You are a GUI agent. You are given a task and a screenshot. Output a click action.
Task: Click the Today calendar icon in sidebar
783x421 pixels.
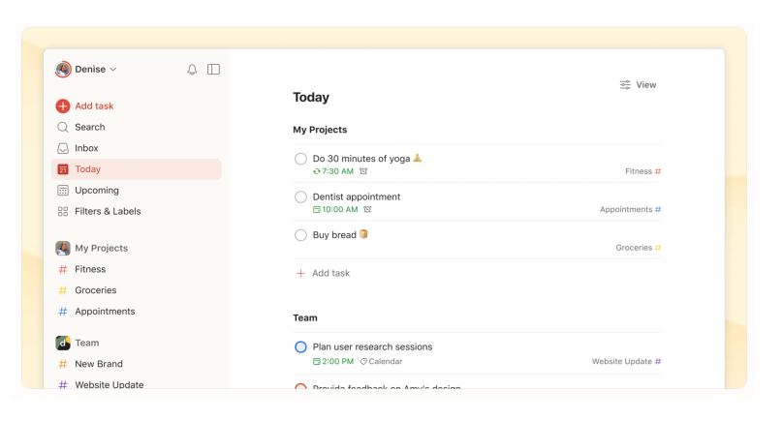tap(63, 169)
